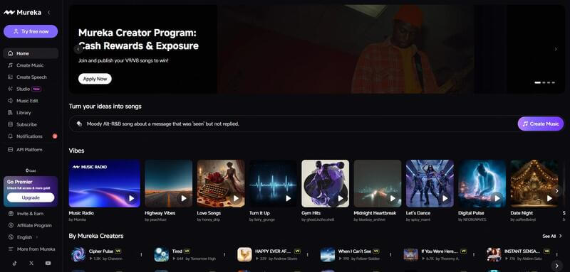Play the Let's Dance playlist
Image resolution: width=570 pixels, height=272 pixels.
coord(445,198)
